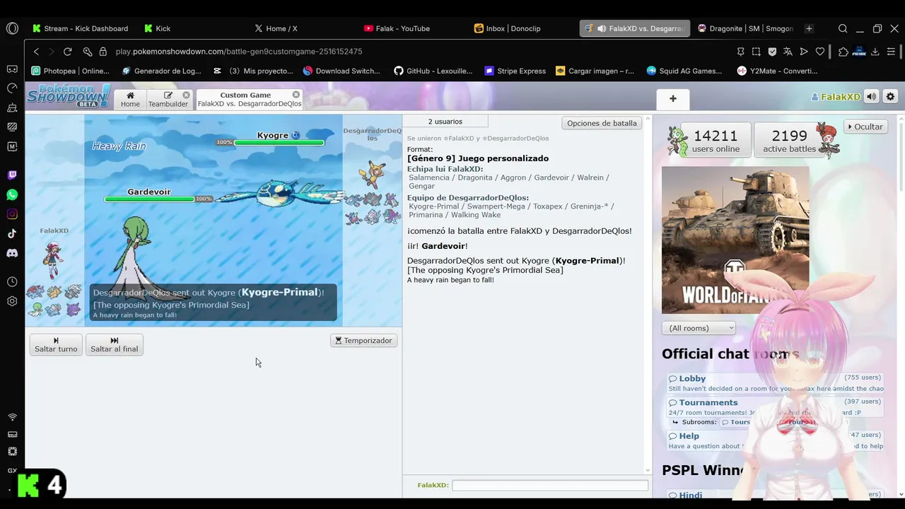This screenshot has width=905, height=509.
Task: Open Discord in browser sidebar
Action: tap(12, 253)
